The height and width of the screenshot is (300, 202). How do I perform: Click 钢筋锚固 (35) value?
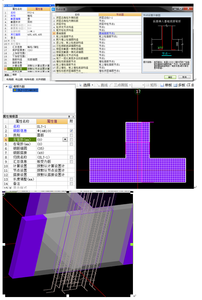click(x=52, y=148)
